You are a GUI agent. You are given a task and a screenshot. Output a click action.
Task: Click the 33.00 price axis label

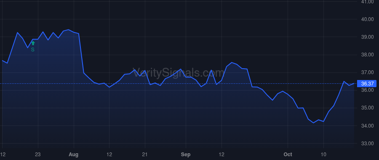pos(367,144)
